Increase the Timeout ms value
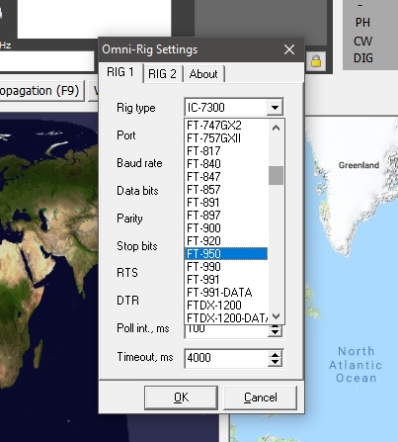This screenshot has width=398, height=442. tap(275, 354)
